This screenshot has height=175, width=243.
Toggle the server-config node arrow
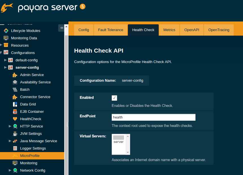point(5,67)
